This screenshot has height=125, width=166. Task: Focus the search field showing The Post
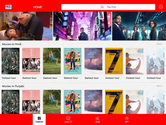click(x=108, y=7)
